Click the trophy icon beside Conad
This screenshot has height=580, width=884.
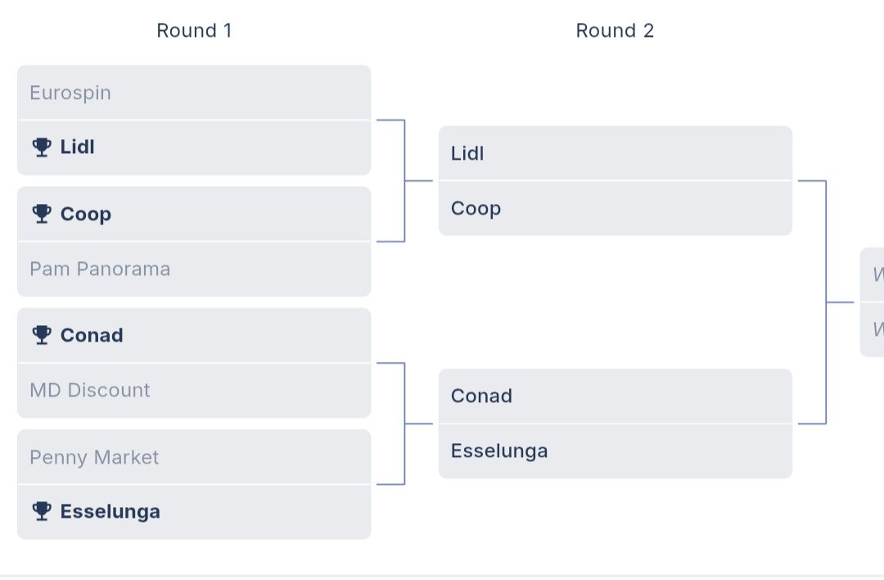coord(42,335)
